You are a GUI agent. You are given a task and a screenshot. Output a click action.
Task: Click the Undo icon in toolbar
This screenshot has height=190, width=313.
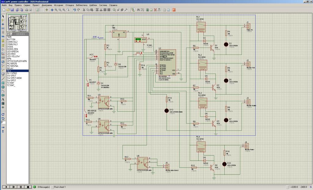(x=74, y=10)
